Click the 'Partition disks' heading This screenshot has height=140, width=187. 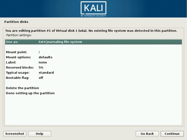tap(16, 22)
